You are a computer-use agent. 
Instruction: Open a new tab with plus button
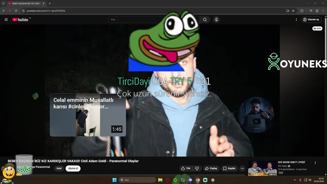(x=50, y=4)
